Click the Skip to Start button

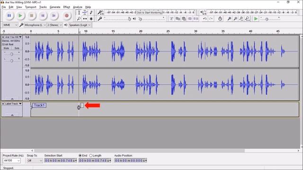[x=43, y=16]
